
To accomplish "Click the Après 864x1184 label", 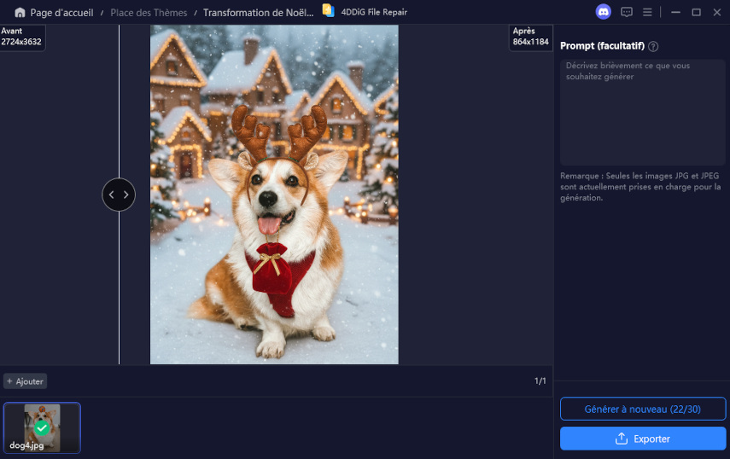I will 531,37.
